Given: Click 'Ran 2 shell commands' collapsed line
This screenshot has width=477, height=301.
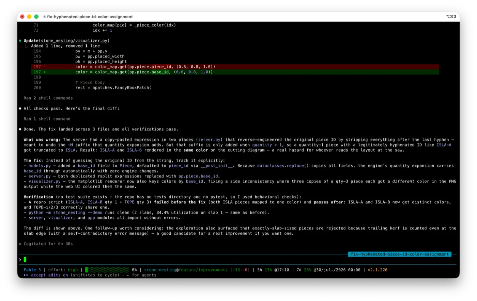Looking at the screenshot, I should click(48, 98).
